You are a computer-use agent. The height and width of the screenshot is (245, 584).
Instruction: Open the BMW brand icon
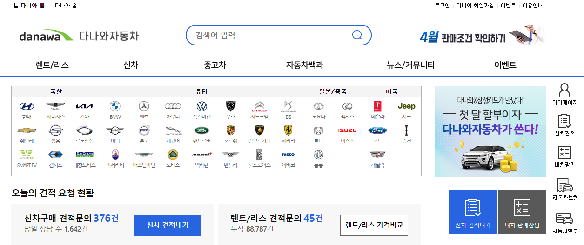pos(115,106)
